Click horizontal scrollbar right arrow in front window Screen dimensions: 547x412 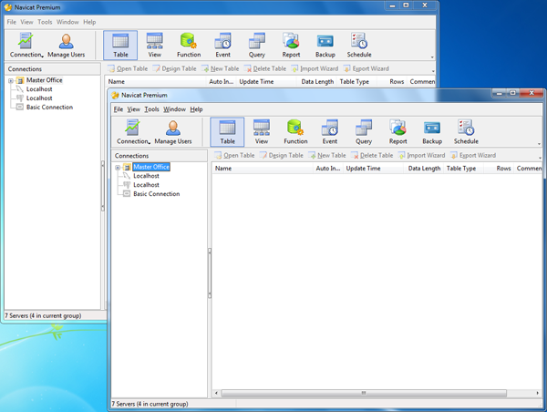[537, 393]
